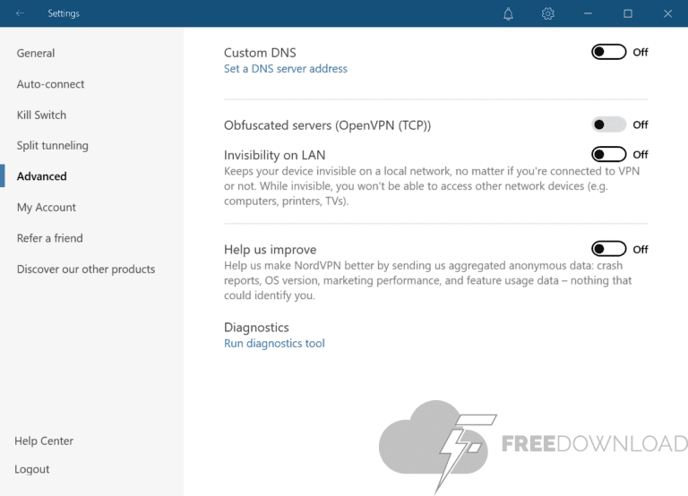Close the NordVPN window
The width and height of the screenshot is (688, 496).
667,14
